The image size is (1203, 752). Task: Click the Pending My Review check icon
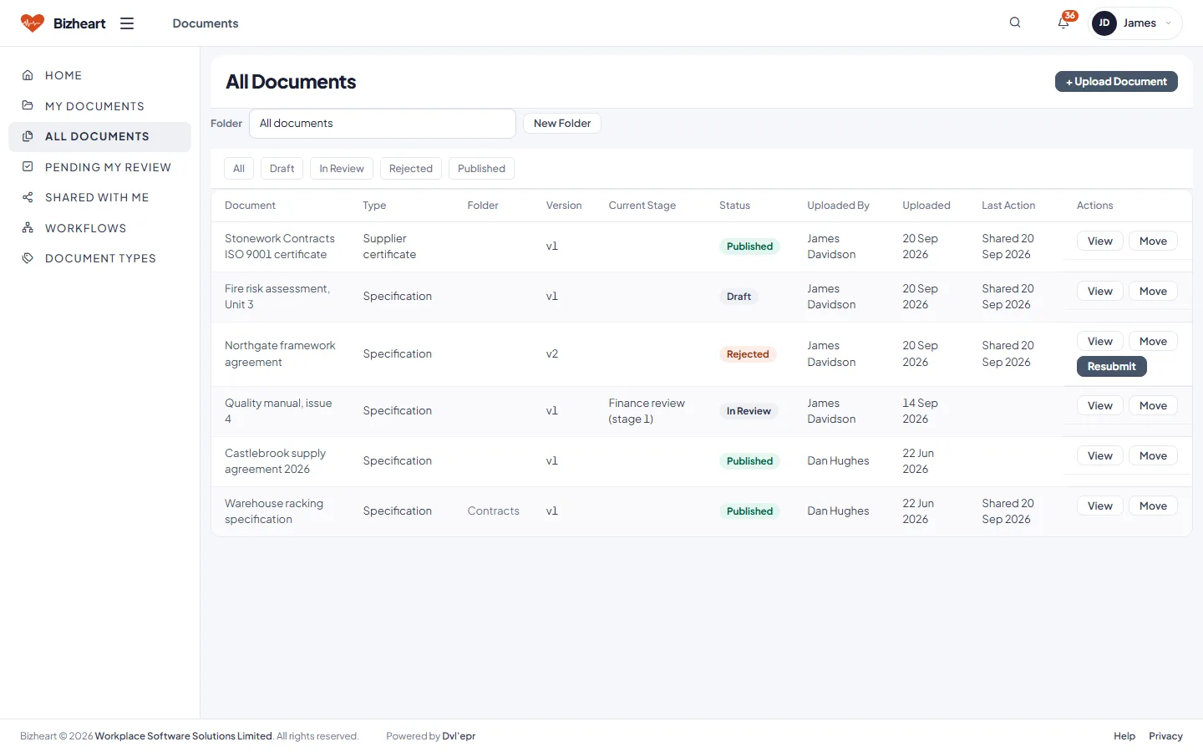(28, 167)
